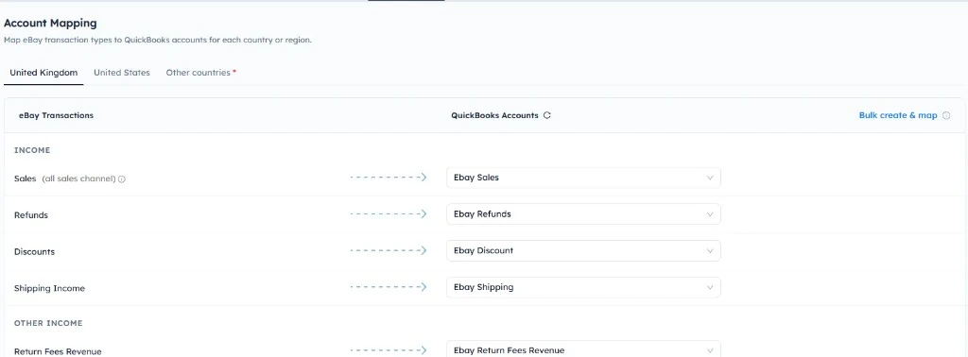The image size is (968, 357).
Task: Click the INCOME section label
Action: point(32,150)
